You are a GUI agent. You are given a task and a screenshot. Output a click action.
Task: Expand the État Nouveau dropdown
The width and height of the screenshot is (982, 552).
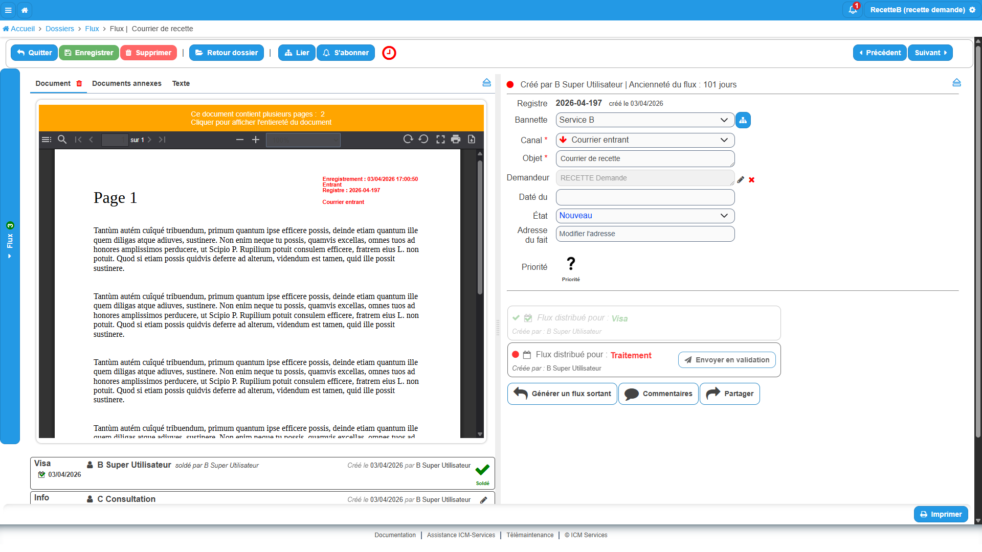[645, 216]
